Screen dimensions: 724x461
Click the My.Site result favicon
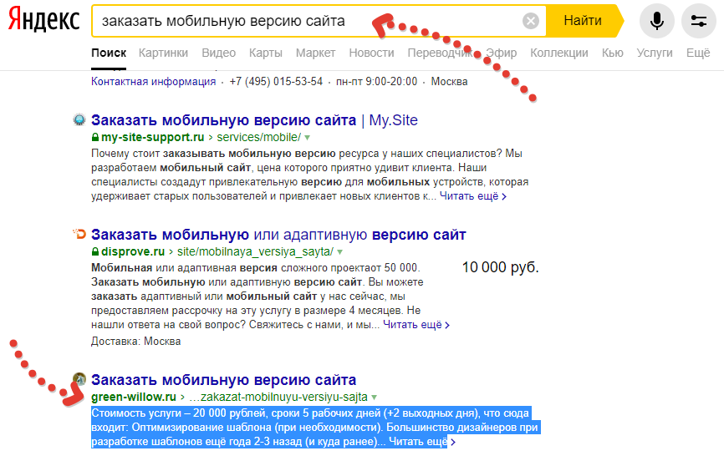coord(79,120)
